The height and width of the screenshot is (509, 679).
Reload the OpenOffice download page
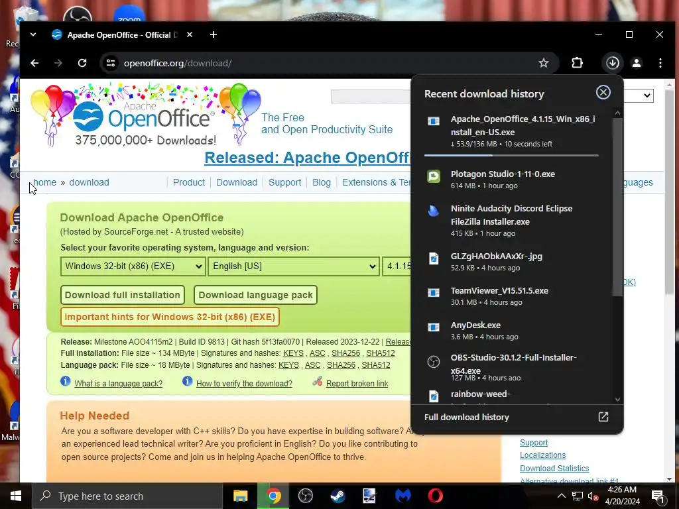[82, 63]
